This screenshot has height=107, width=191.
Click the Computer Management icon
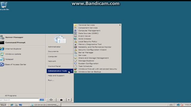[76, 31]
